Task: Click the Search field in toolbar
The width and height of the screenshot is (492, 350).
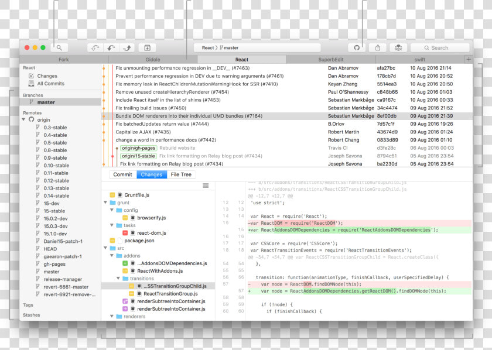Action: tap(440, 47)
